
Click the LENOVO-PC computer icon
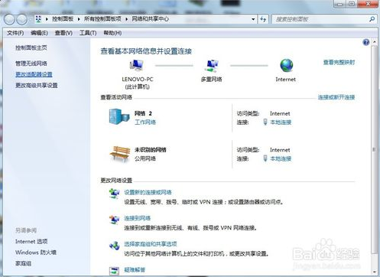pyautogui.click(x=137, y=65)
